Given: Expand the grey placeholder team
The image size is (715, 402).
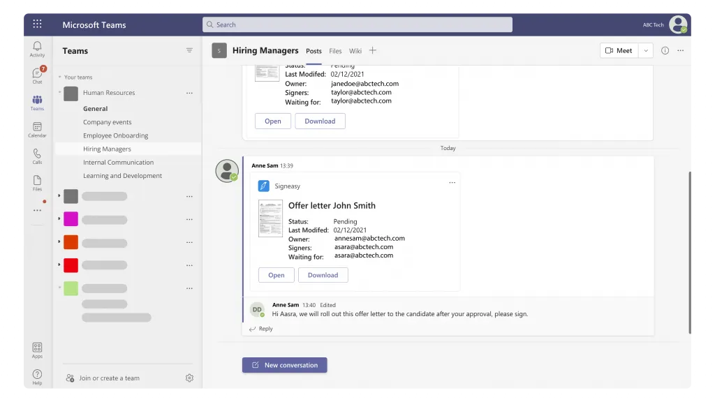Looking at the screenshot, I should point(59,195).
